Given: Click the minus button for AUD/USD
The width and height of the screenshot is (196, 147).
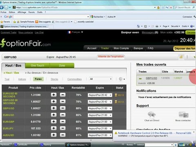Looking at the screenshot, I should pyautogui.click(x=62, y=135).
